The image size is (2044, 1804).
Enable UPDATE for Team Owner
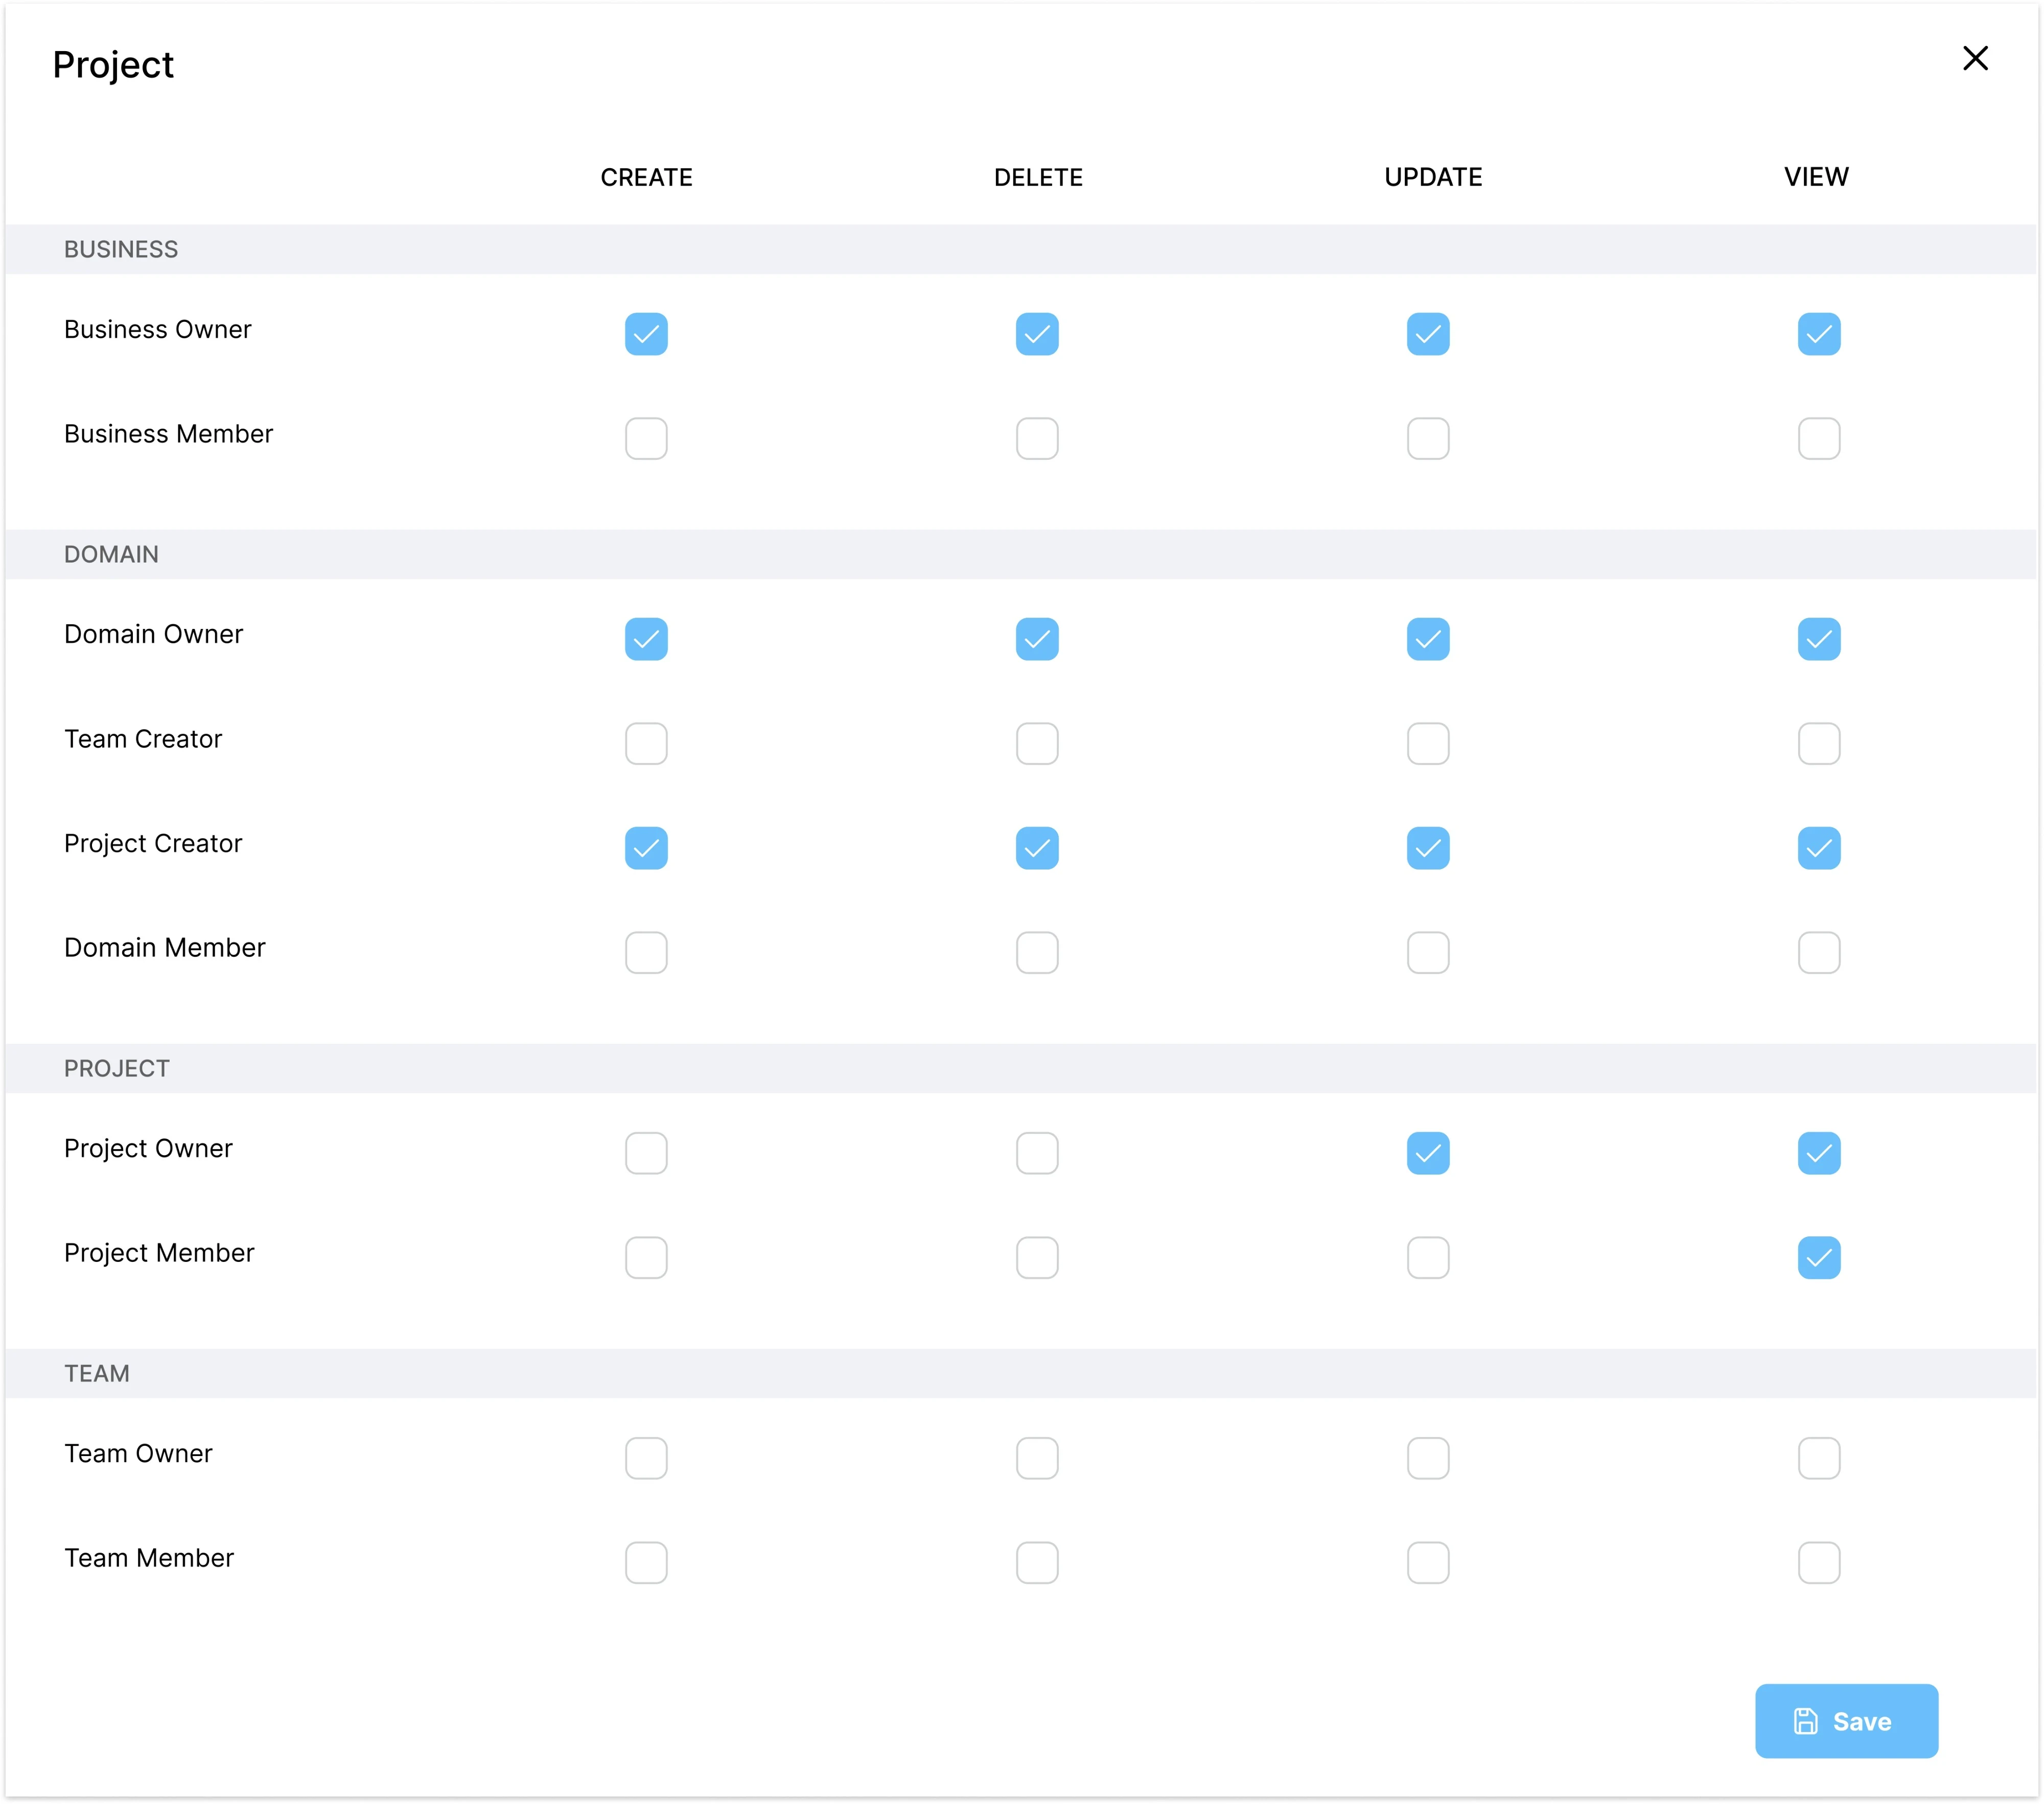1428,1458
